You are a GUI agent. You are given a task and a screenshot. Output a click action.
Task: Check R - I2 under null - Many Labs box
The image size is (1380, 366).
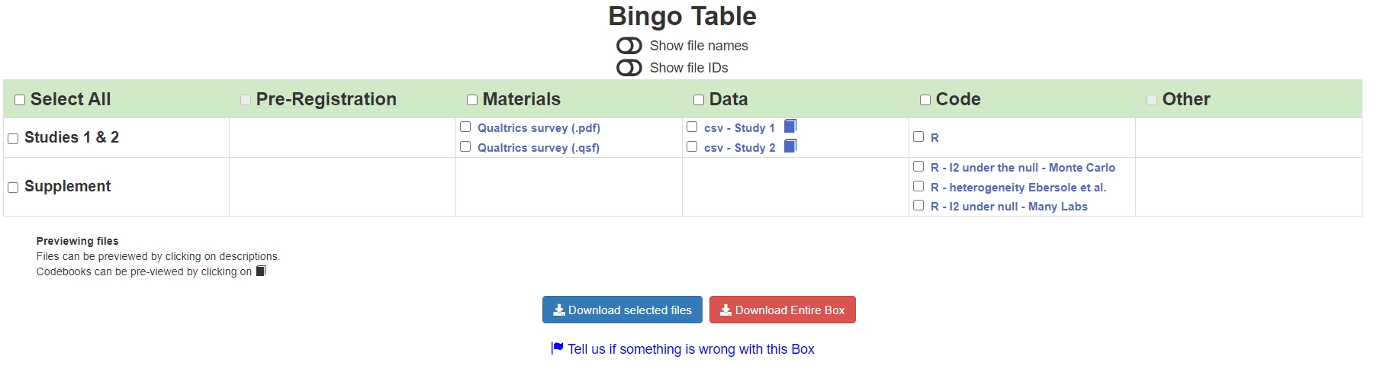coord(918,205)
